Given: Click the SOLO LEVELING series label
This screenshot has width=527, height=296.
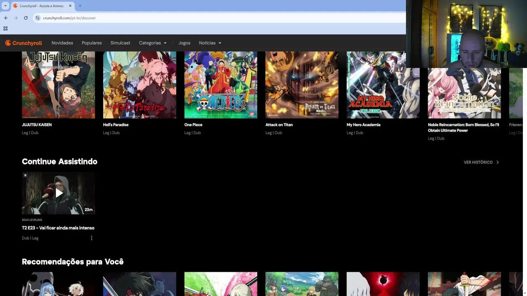Looking at the screenshot, I should tap(32, 220).
